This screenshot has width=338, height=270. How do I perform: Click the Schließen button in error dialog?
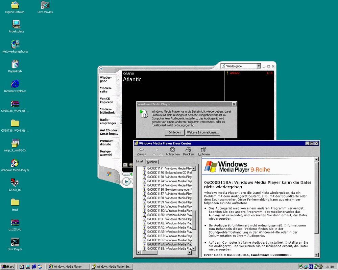(x=175, y=132)
